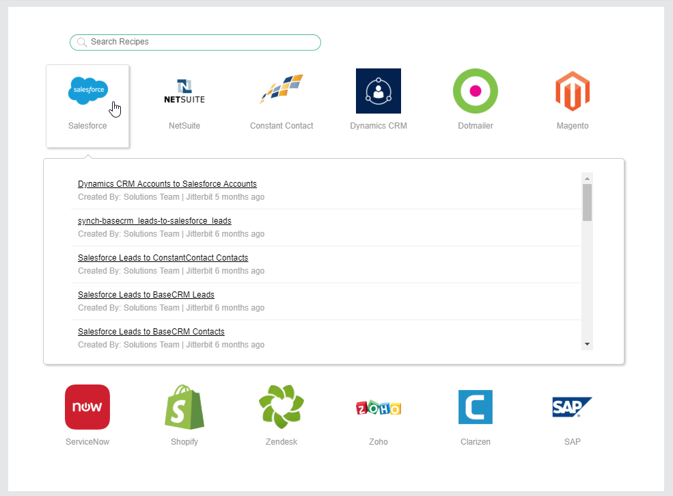Open Dynamics CRM Accounts to Salesforce Accounts recipe
The width and height of the screenshot is (673, 496).
167,184
